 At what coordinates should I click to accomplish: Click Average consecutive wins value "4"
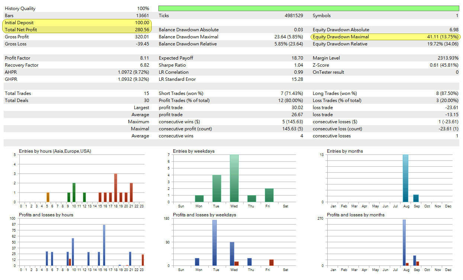pyautogui.click(x=302, y=136)
